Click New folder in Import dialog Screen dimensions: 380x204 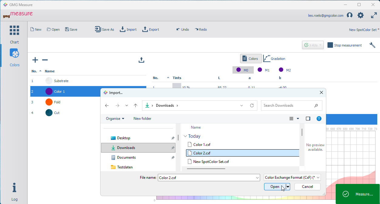point(142,119)
